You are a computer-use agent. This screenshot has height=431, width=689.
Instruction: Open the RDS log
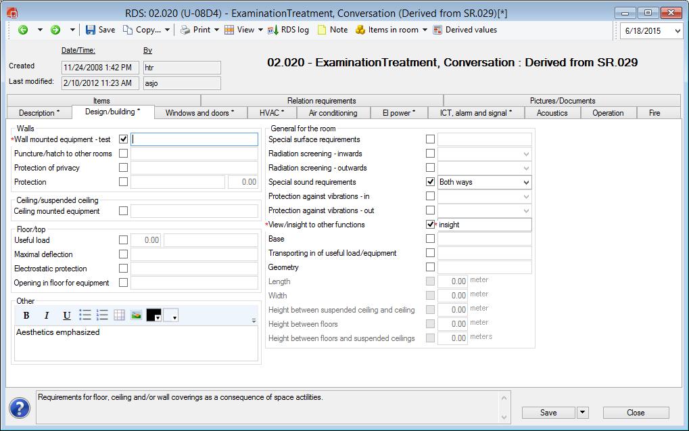tap(288, 30)
